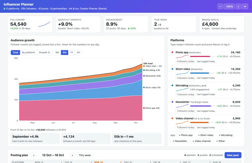This screenshot has height=163, width=252.
Task: Set chart range to All
Action: 78,52
